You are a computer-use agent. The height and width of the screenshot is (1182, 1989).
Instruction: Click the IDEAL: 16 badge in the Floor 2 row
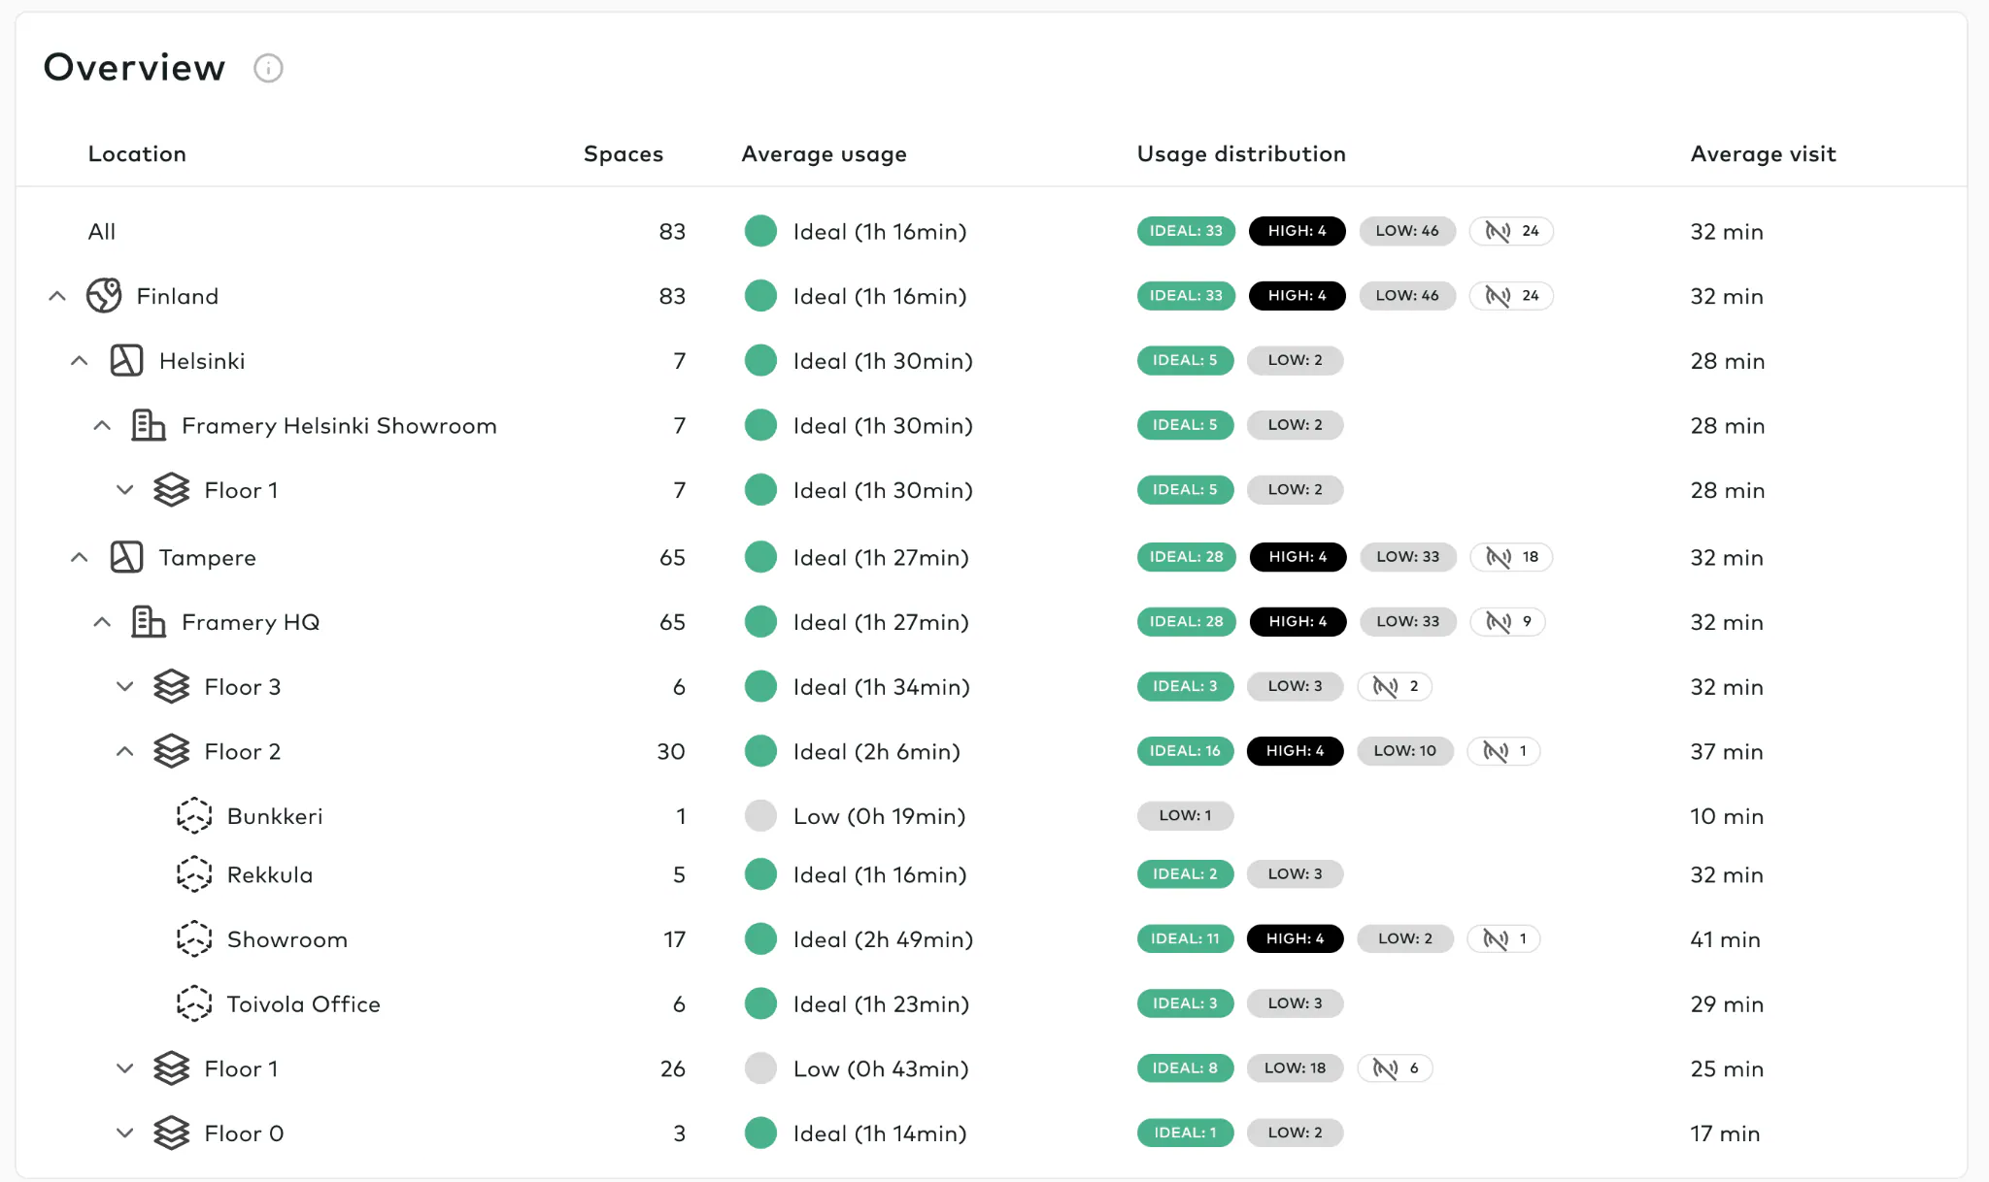point(1185,751)
